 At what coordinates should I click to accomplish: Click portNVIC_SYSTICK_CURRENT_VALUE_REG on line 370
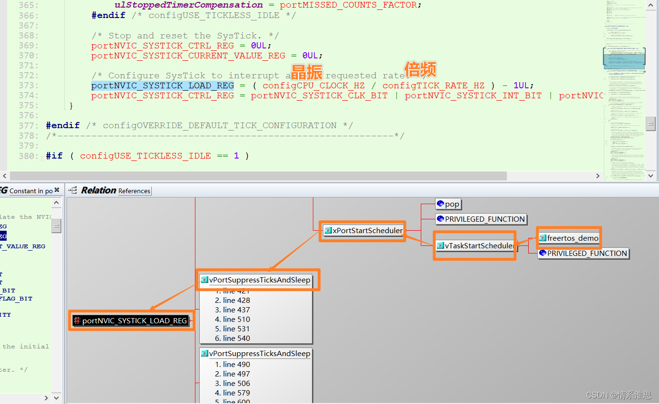[x=188, y=56]
